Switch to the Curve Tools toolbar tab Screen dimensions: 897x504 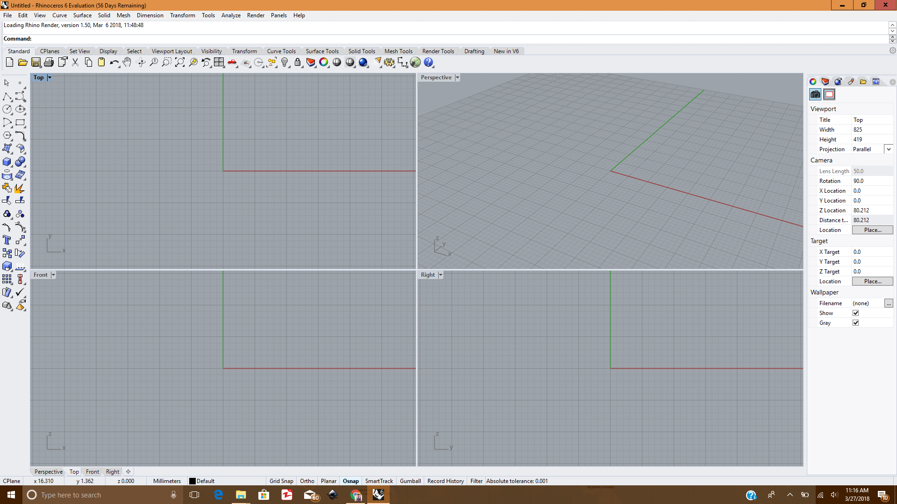(x=281, y=51)
